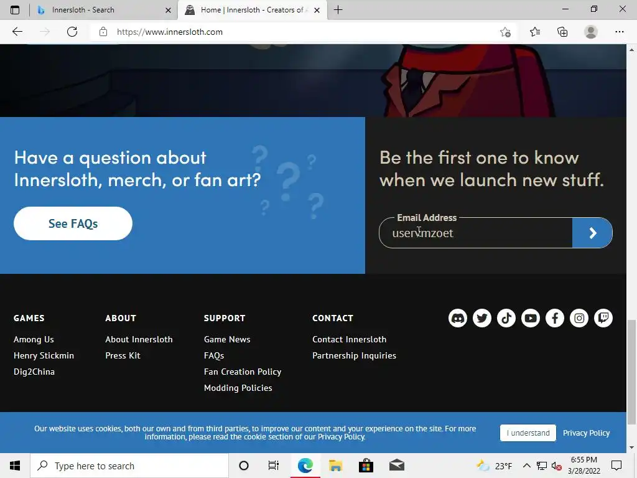Open the Partnership Inquiries link
The width and height of the screenshot is (637, 478).
click(354, 355)
